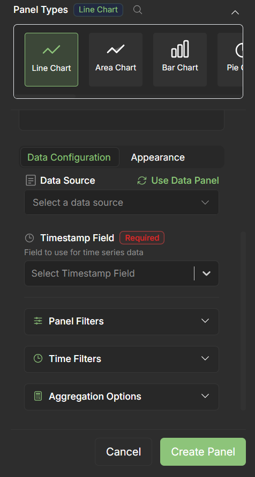Click the green clock icon beside Time Filters

[38, 358]
